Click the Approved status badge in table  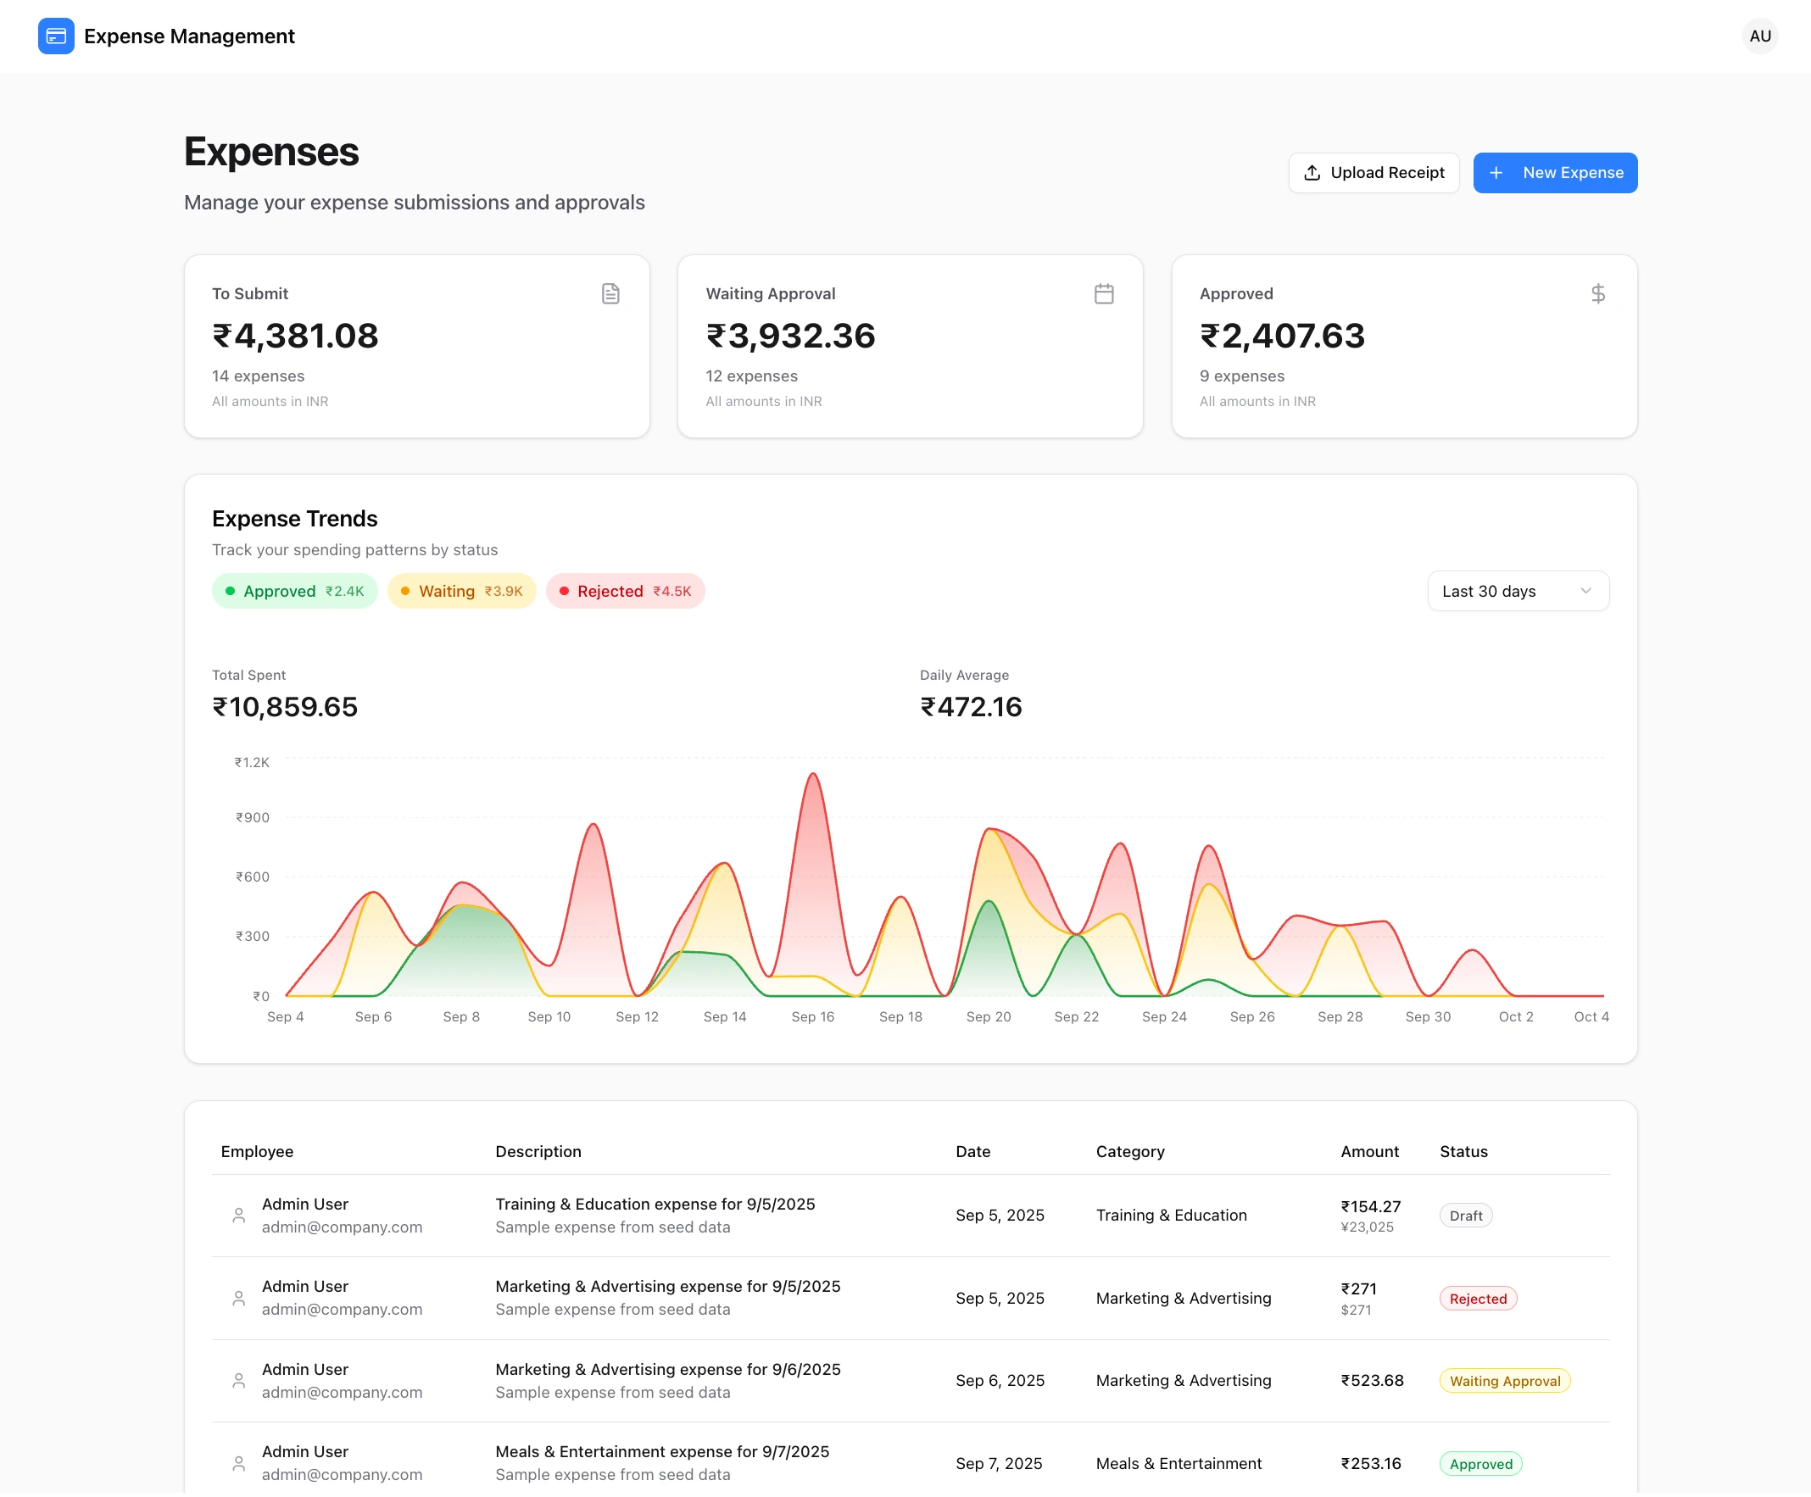point(1480,1464)
